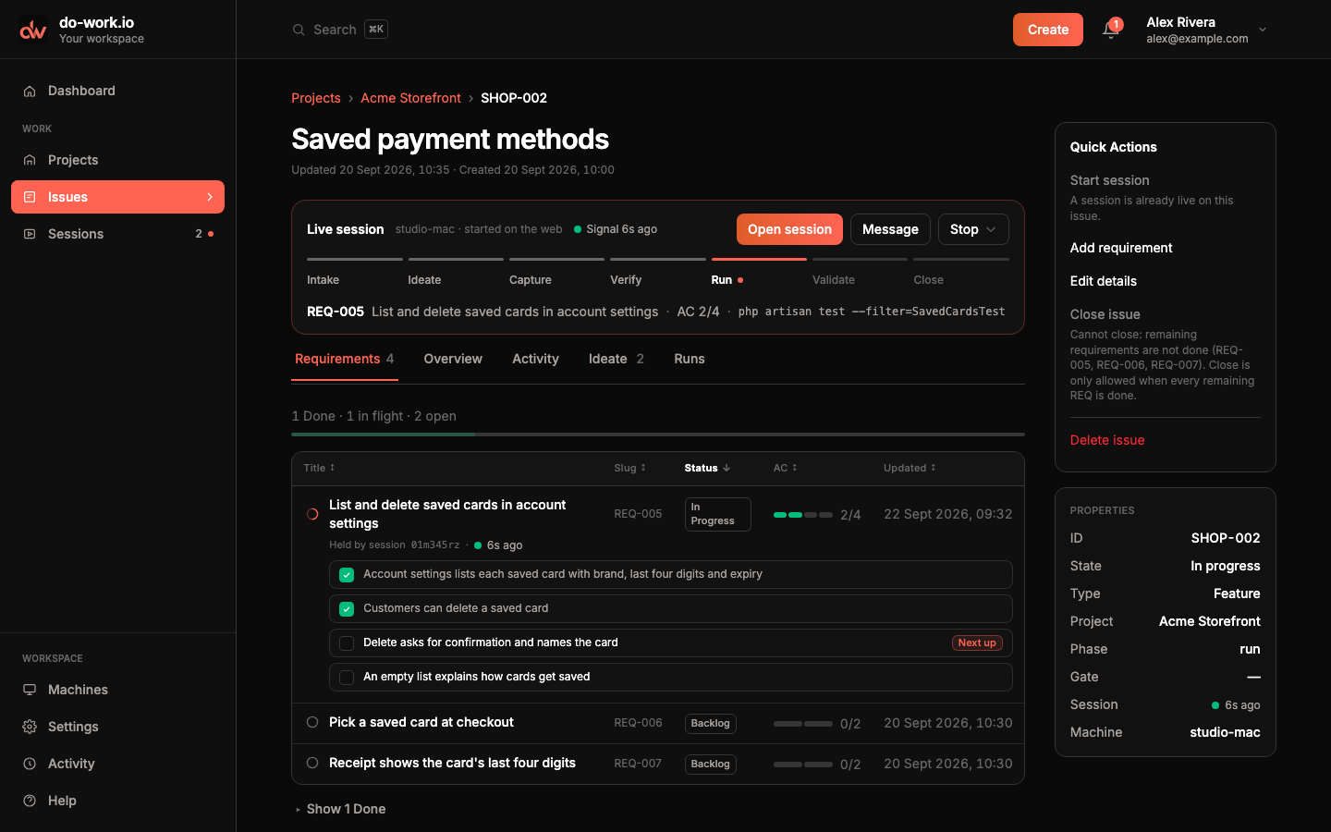Viewport: 1331px width, 832px height.
Task: Click the Dashboard home icon
Action: [30, 91]
